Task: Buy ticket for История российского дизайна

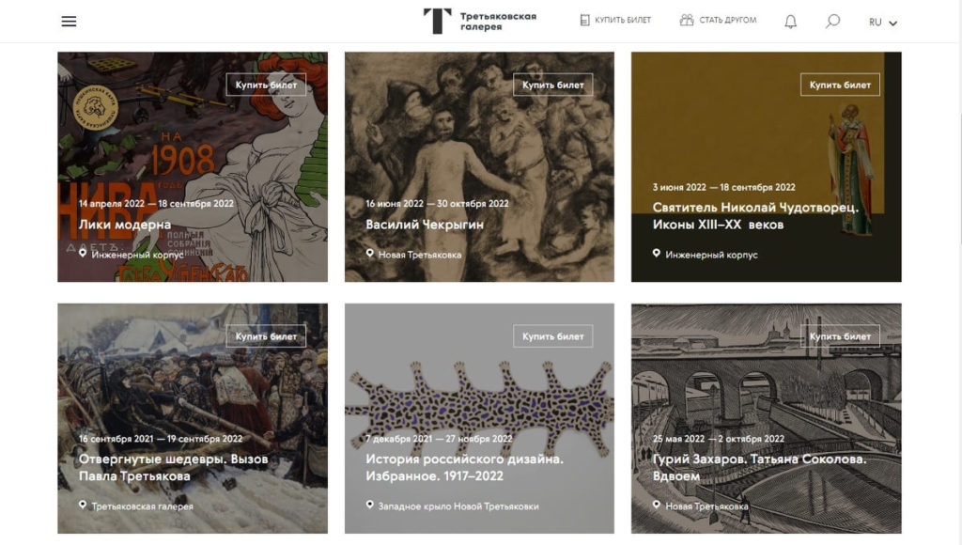Action: pyautogui.click(x=552, y=336)
